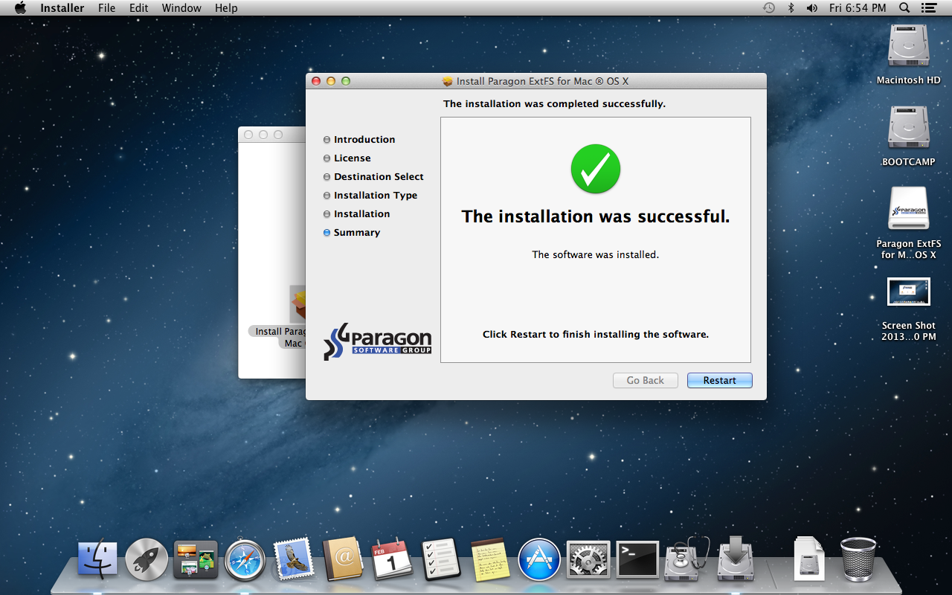Open Contacts from the Dock
The width and height of the screenshot is (952, 595).
pos(342,559)
